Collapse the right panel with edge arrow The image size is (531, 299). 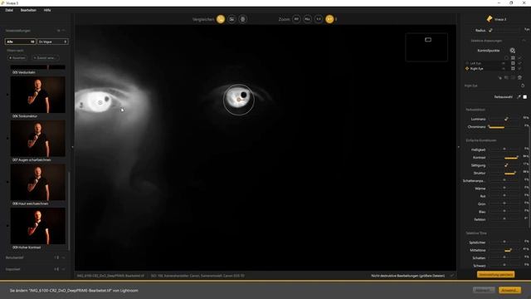(459, 147)
